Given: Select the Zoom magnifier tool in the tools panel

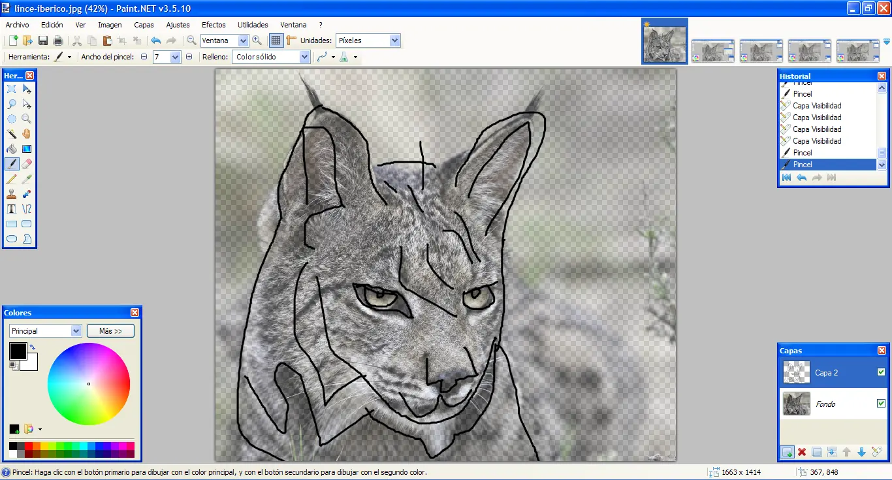Looking at the screenshot, I should click(27, 119).
